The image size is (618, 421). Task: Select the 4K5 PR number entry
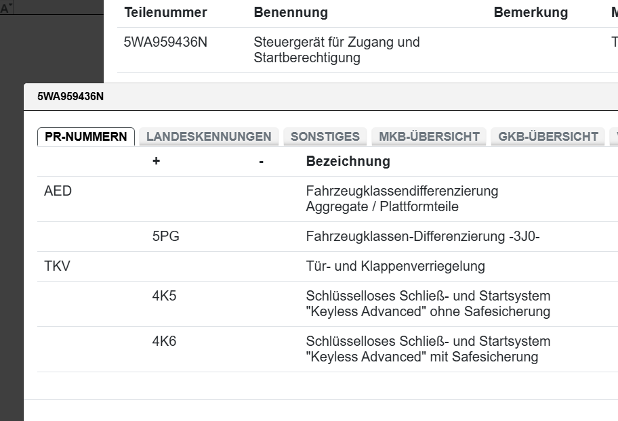pos(164,296)
